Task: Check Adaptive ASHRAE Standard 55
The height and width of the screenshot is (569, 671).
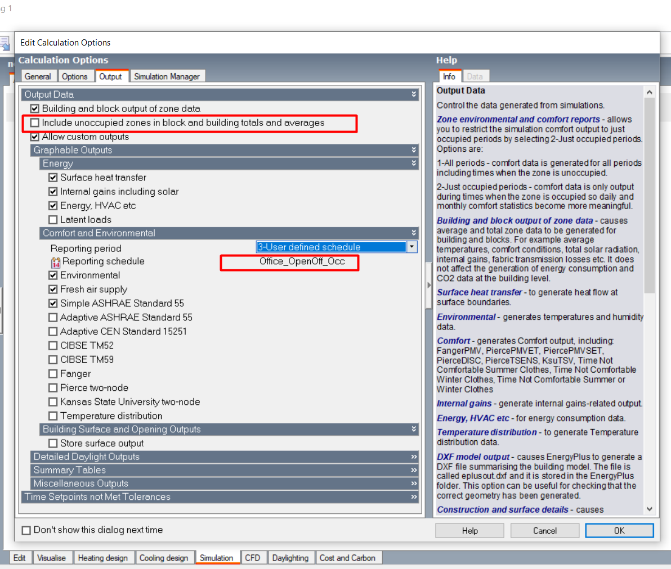Action: (53, 317)
